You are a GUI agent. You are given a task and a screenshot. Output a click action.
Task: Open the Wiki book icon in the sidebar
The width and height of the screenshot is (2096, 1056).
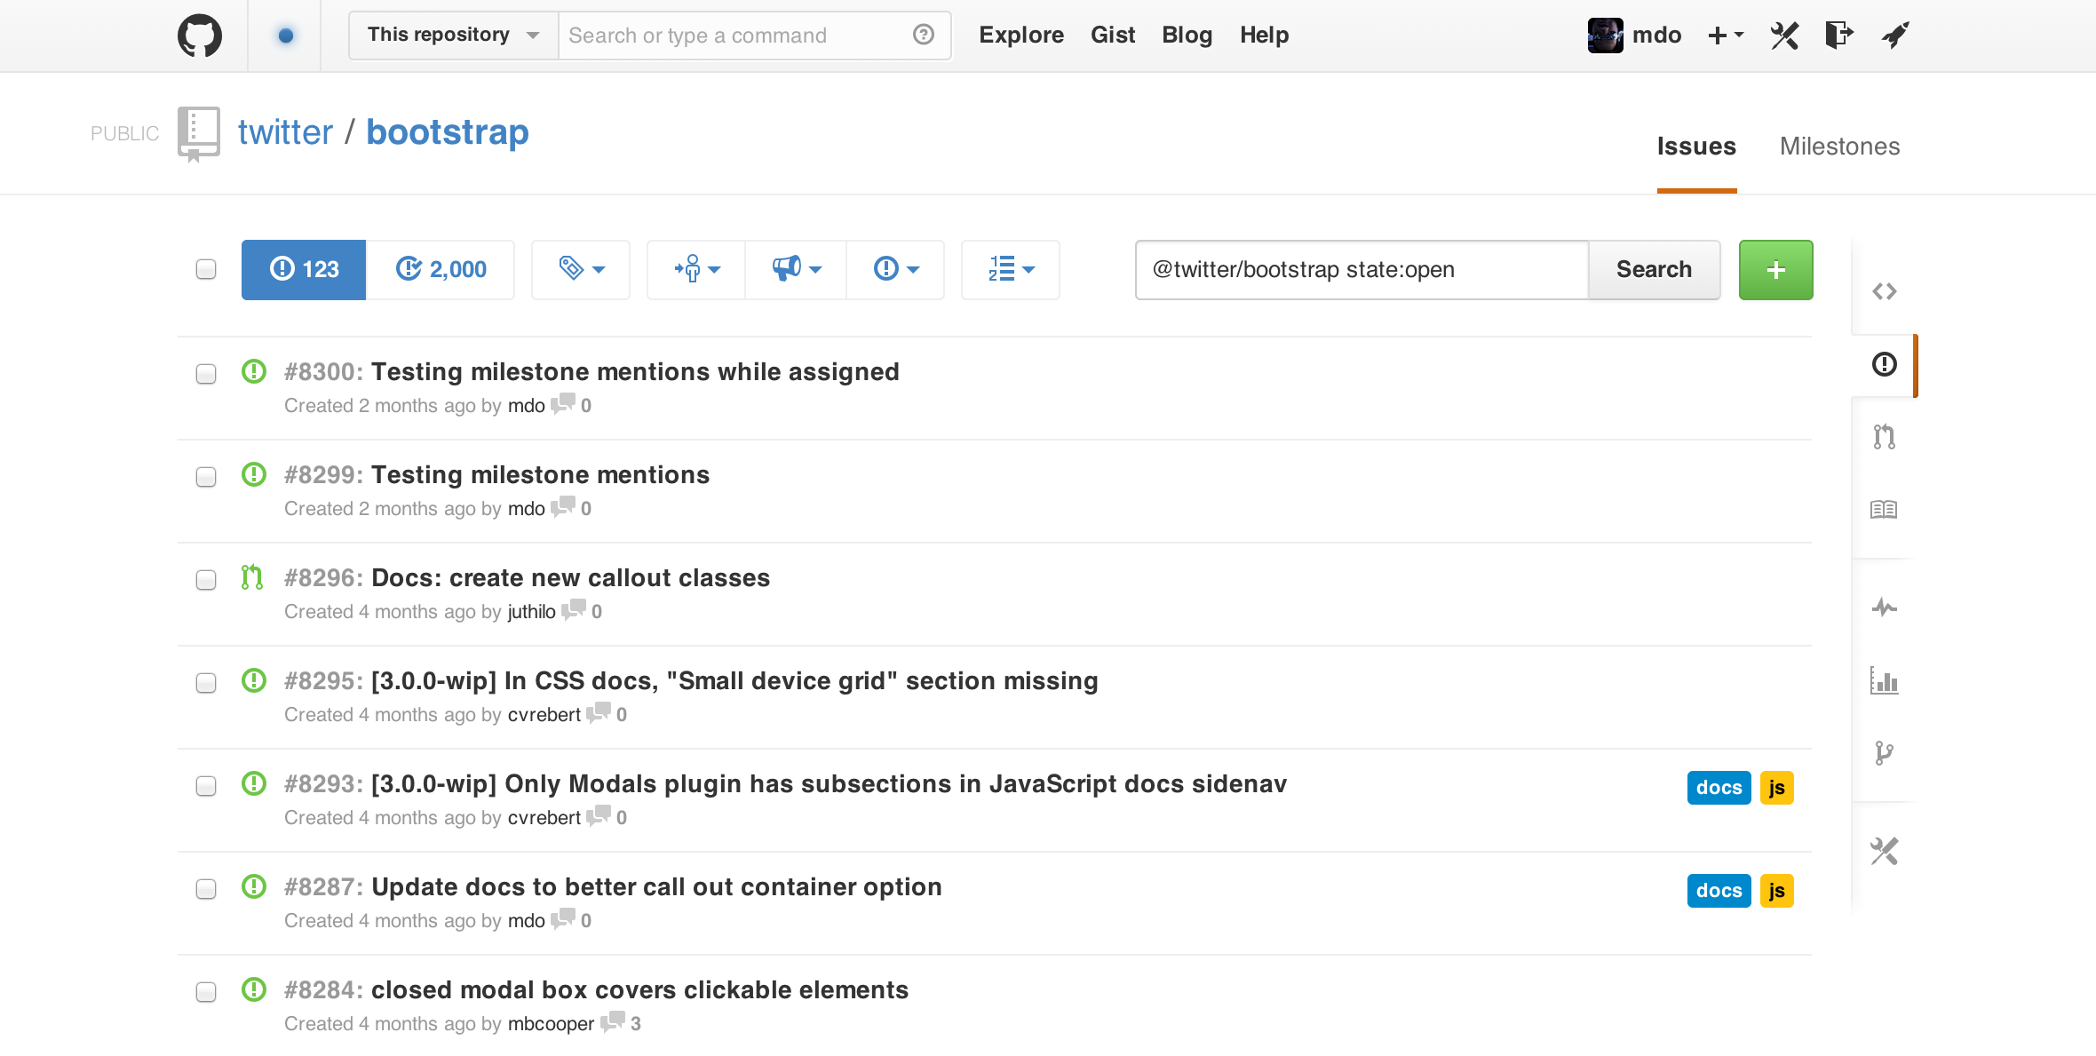point(1884,510)
